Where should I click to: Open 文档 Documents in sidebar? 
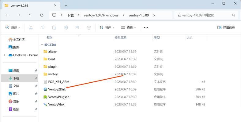click(x=14, y=86)
